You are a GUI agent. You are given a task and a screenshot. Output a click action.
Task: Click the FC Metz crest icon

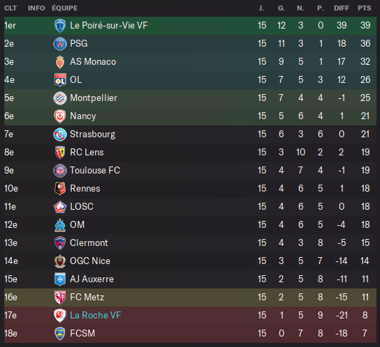[60, 298]
